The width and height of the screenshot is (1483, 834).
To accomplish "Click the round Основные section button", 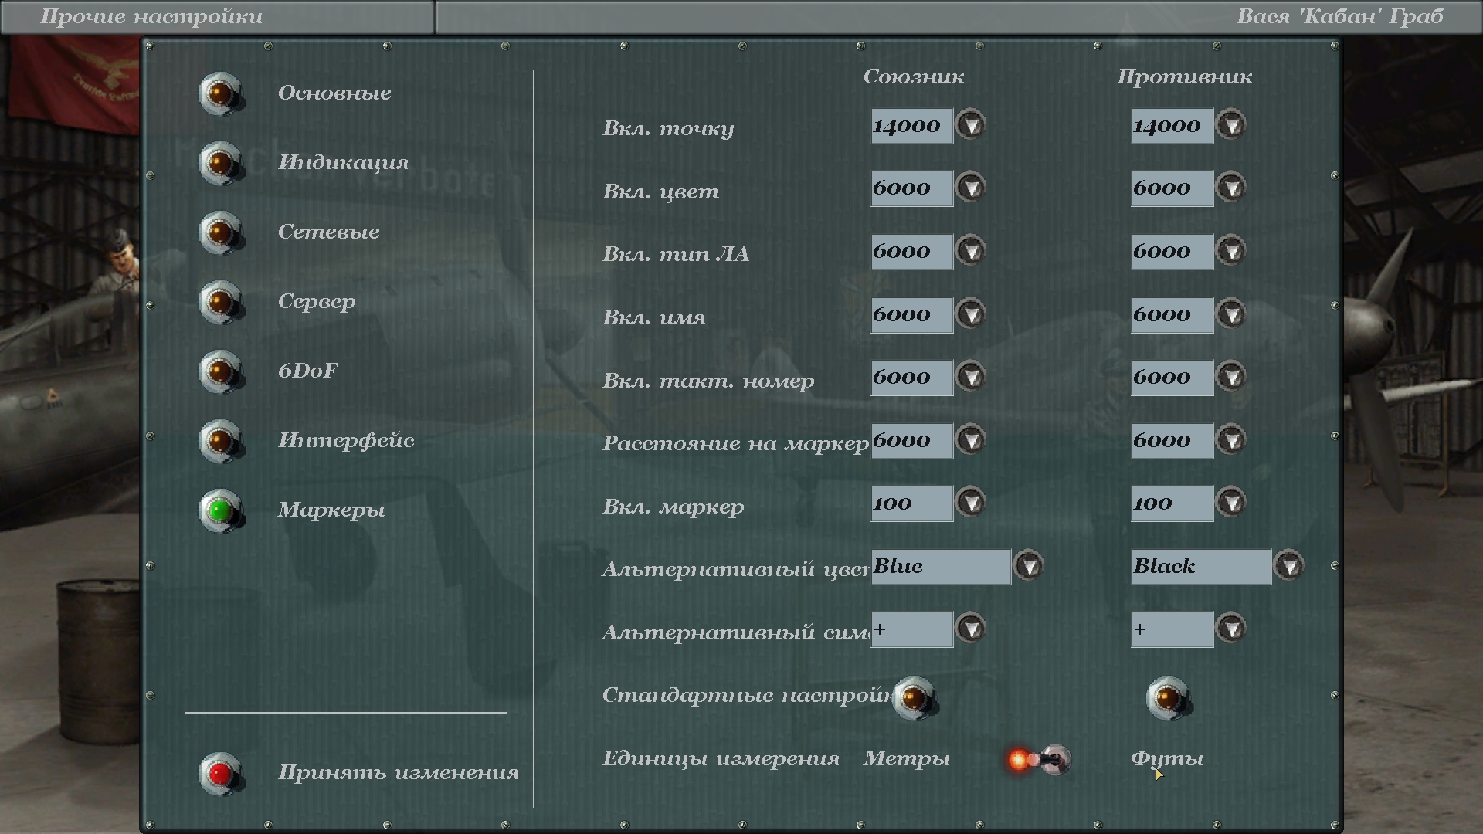I will [220, 93].
